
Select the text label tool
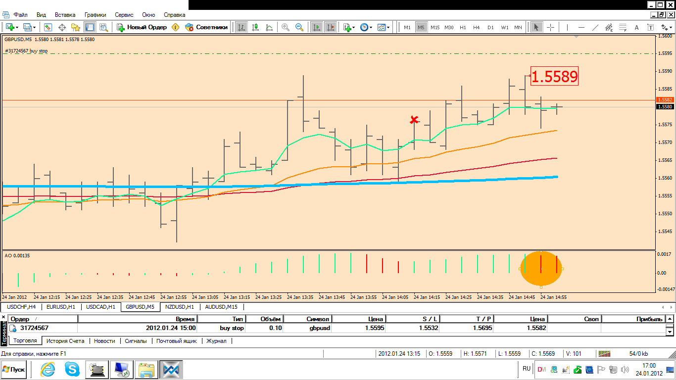click(651, 27)
